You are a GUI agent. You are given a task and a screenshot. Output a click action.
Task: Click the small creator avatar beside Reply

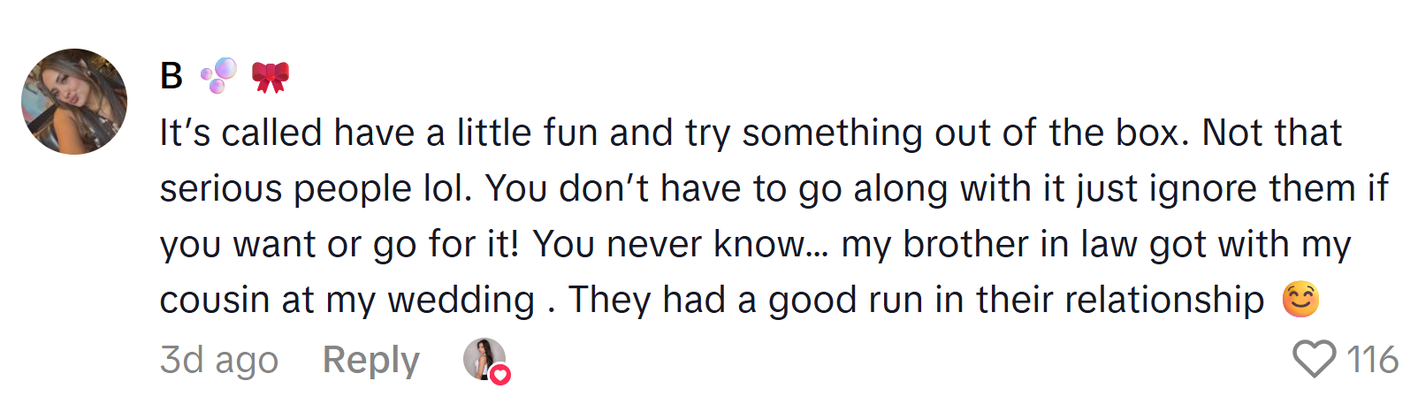(483, 358)
